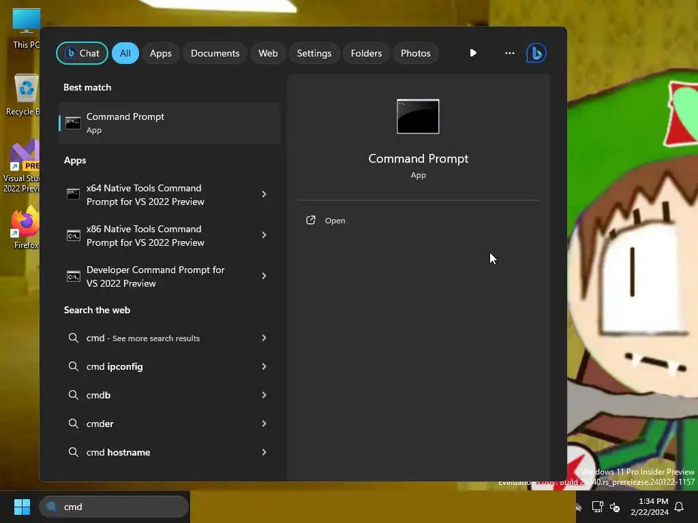This screenshot has width=698, height=523.
Task: Open the Windows Start button
Action: point(22,507)
